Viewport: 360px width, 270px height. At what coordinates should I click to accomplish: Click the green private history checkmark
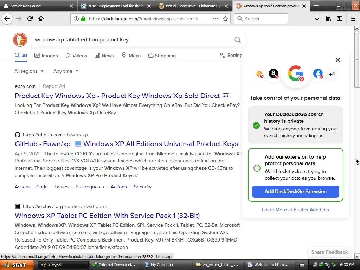256,126
